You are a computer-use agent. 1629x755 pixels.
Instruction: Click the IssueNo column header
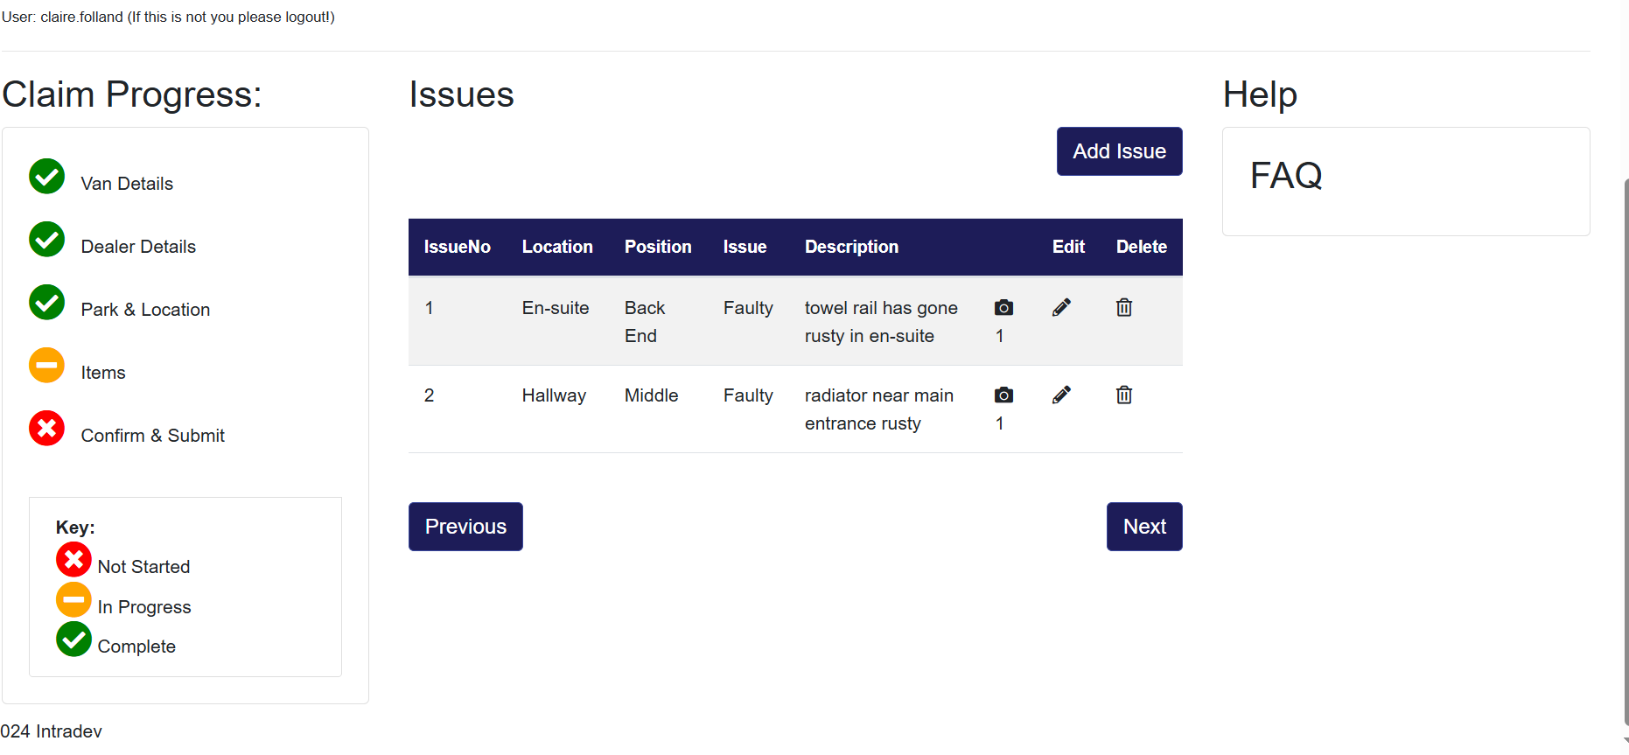point(457,248)
